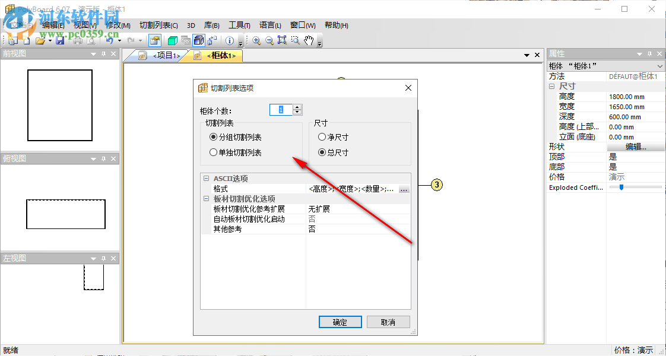Open the 3D green cube view icon
The image size is (666, 356).
[172, 40]
